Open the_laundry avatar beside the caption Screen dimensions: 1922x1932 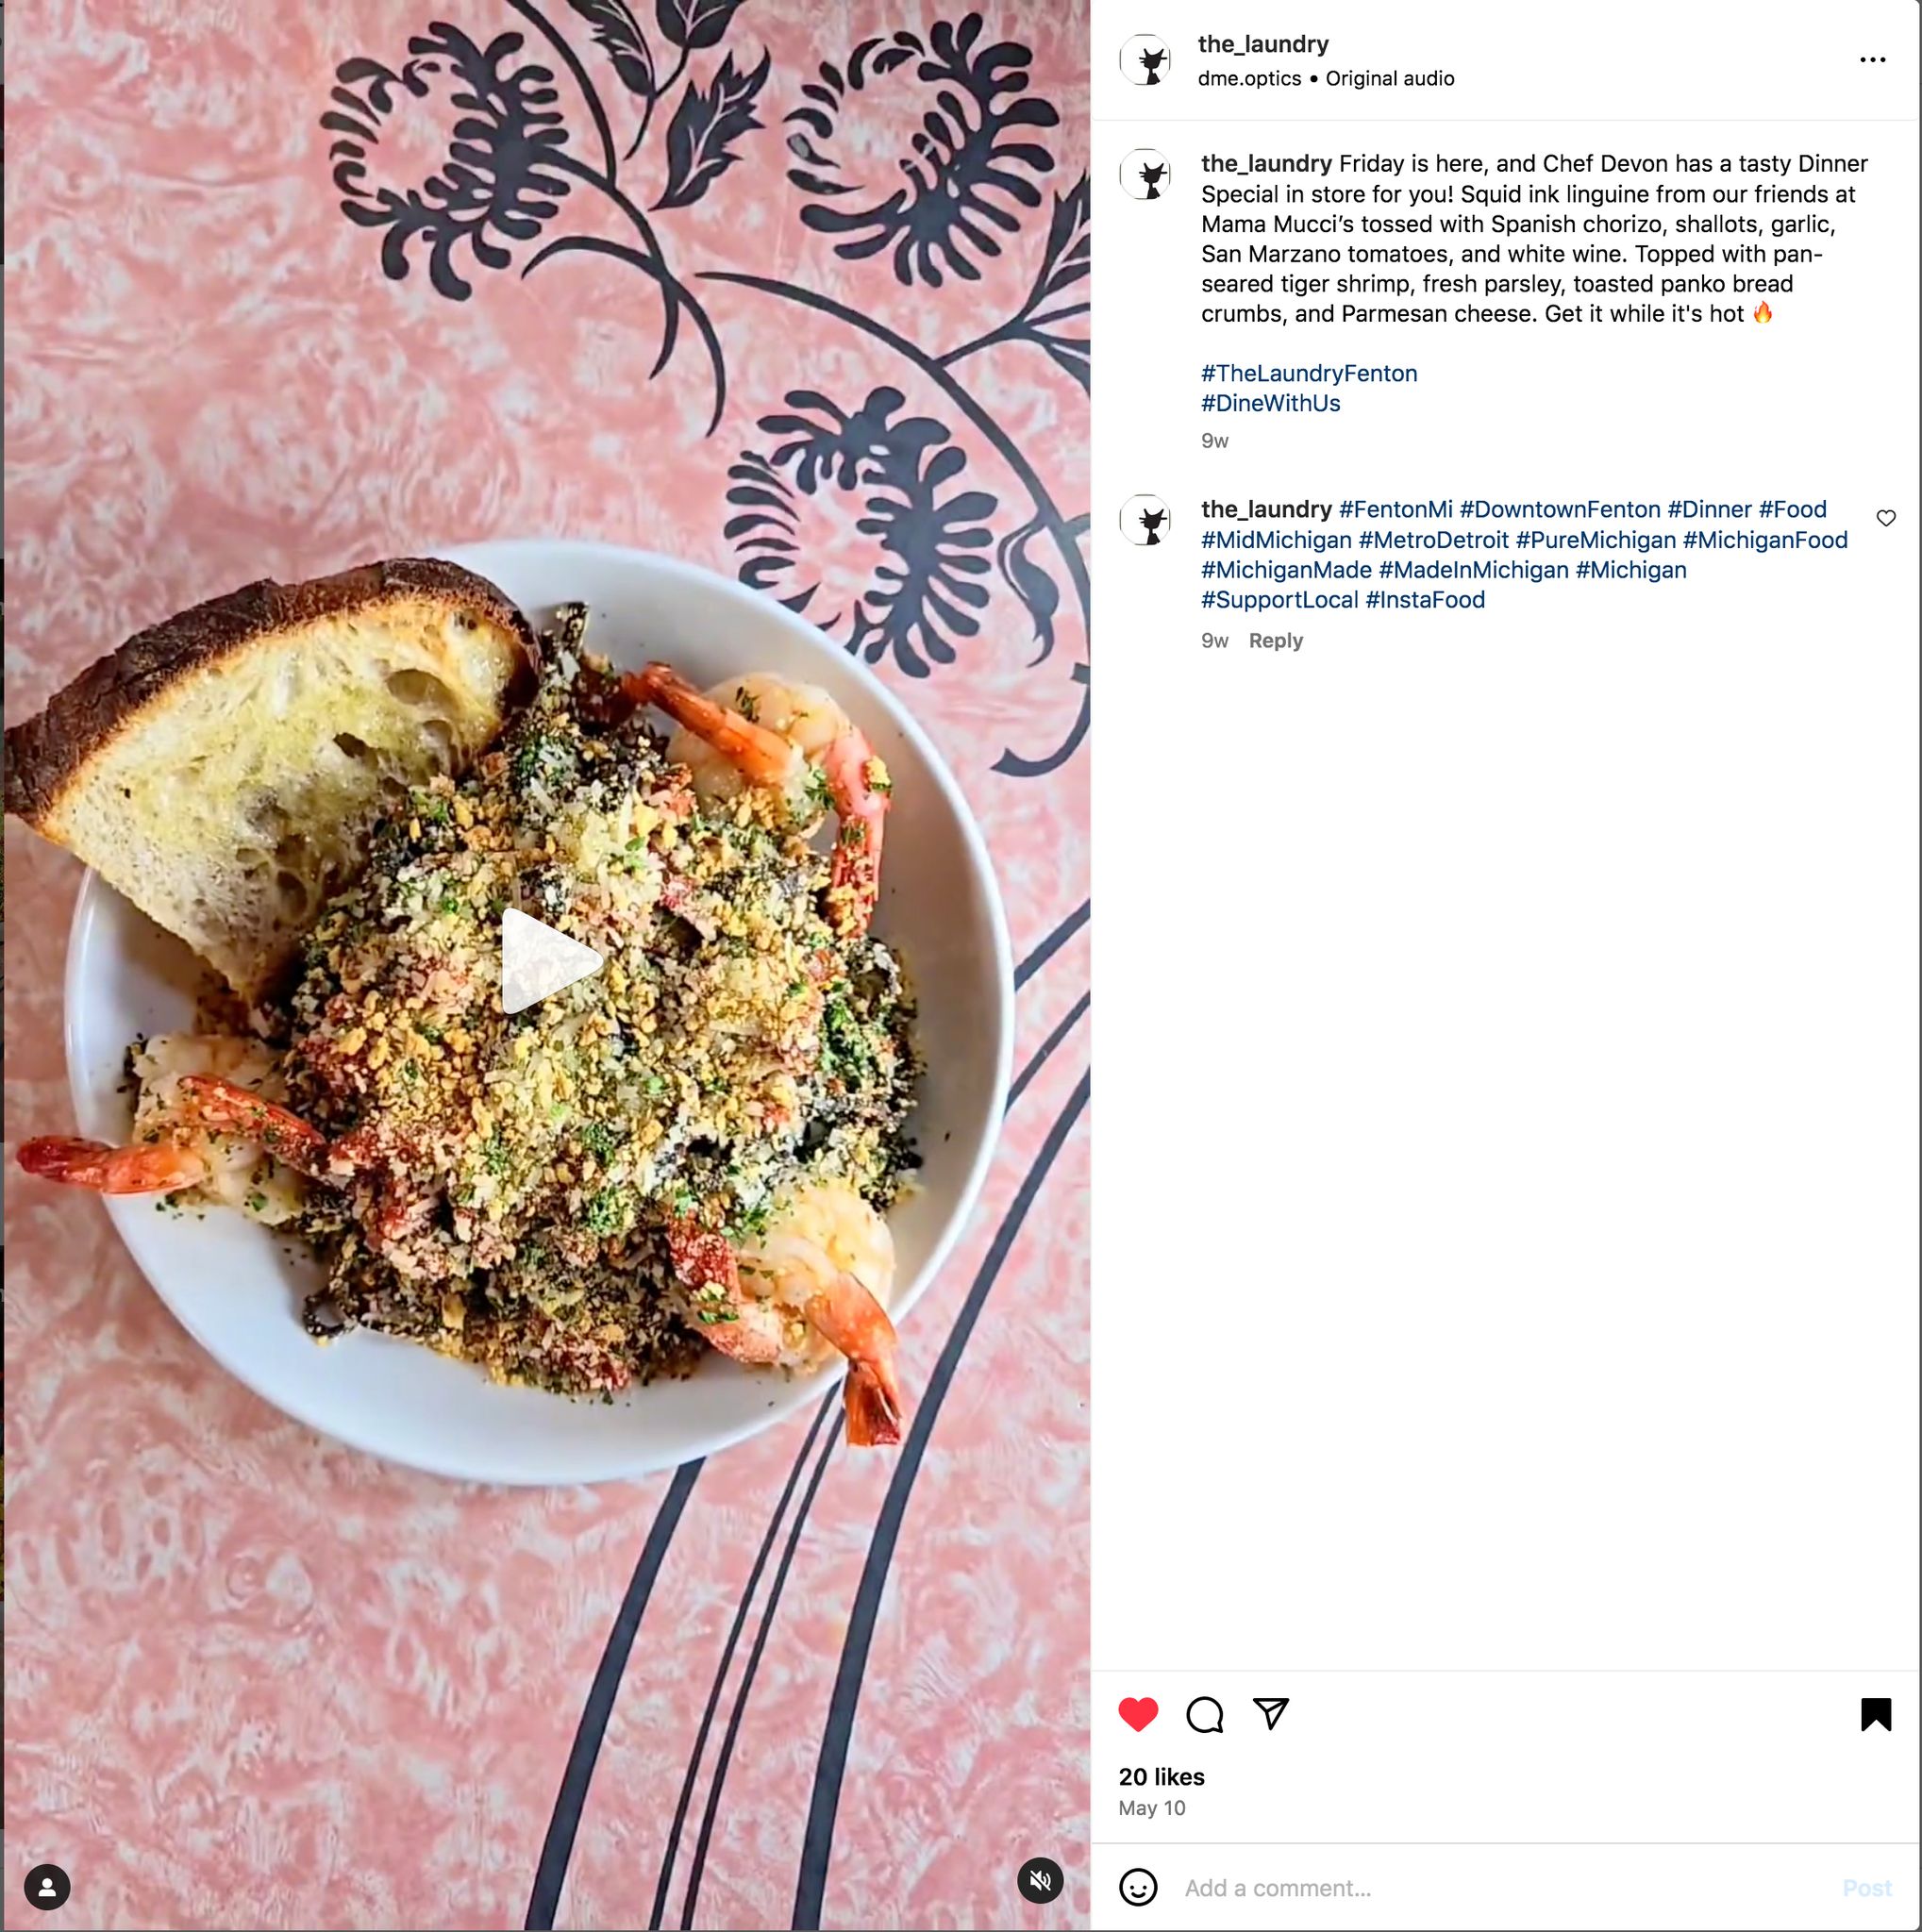point(1145,175)
